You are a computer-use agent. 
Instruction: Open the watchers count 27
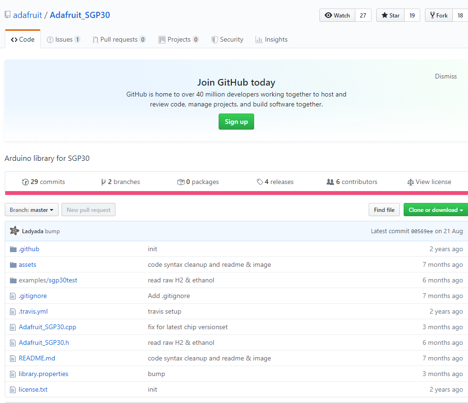[x=363, y=15]
